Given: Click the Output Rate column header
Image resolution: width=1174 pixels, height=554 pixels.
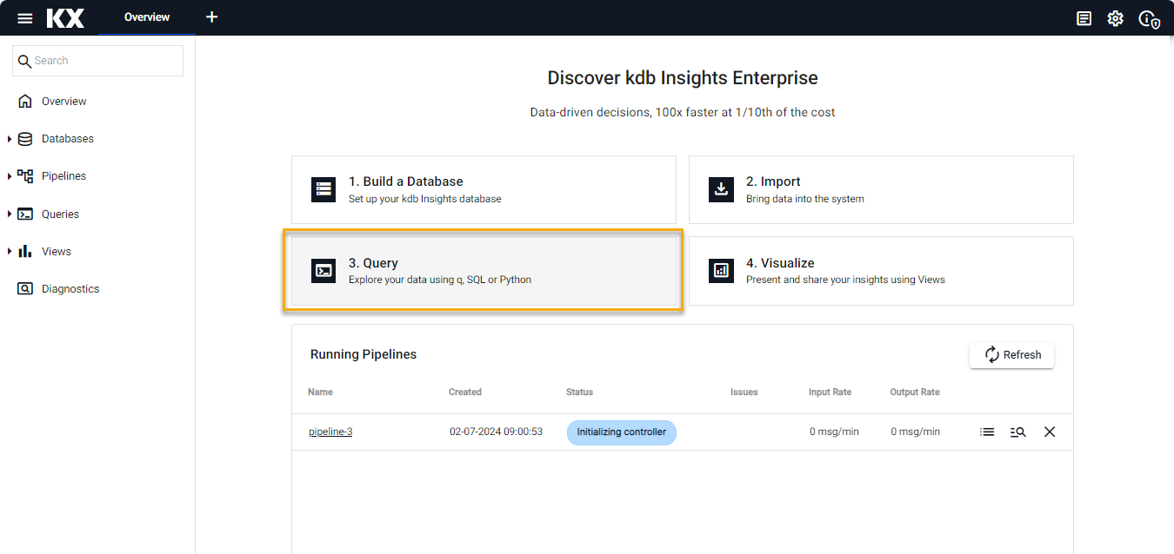Looking at the screenshot, I should click(915, 392).
